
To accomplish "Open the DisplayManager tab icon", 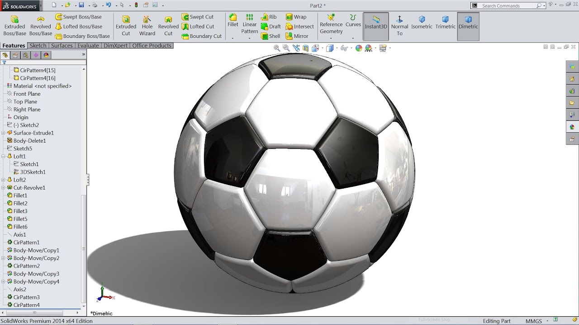I will 46,55.
